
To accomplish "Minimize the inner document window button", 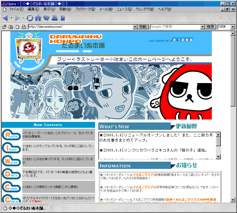I will (x=222, y=9).
